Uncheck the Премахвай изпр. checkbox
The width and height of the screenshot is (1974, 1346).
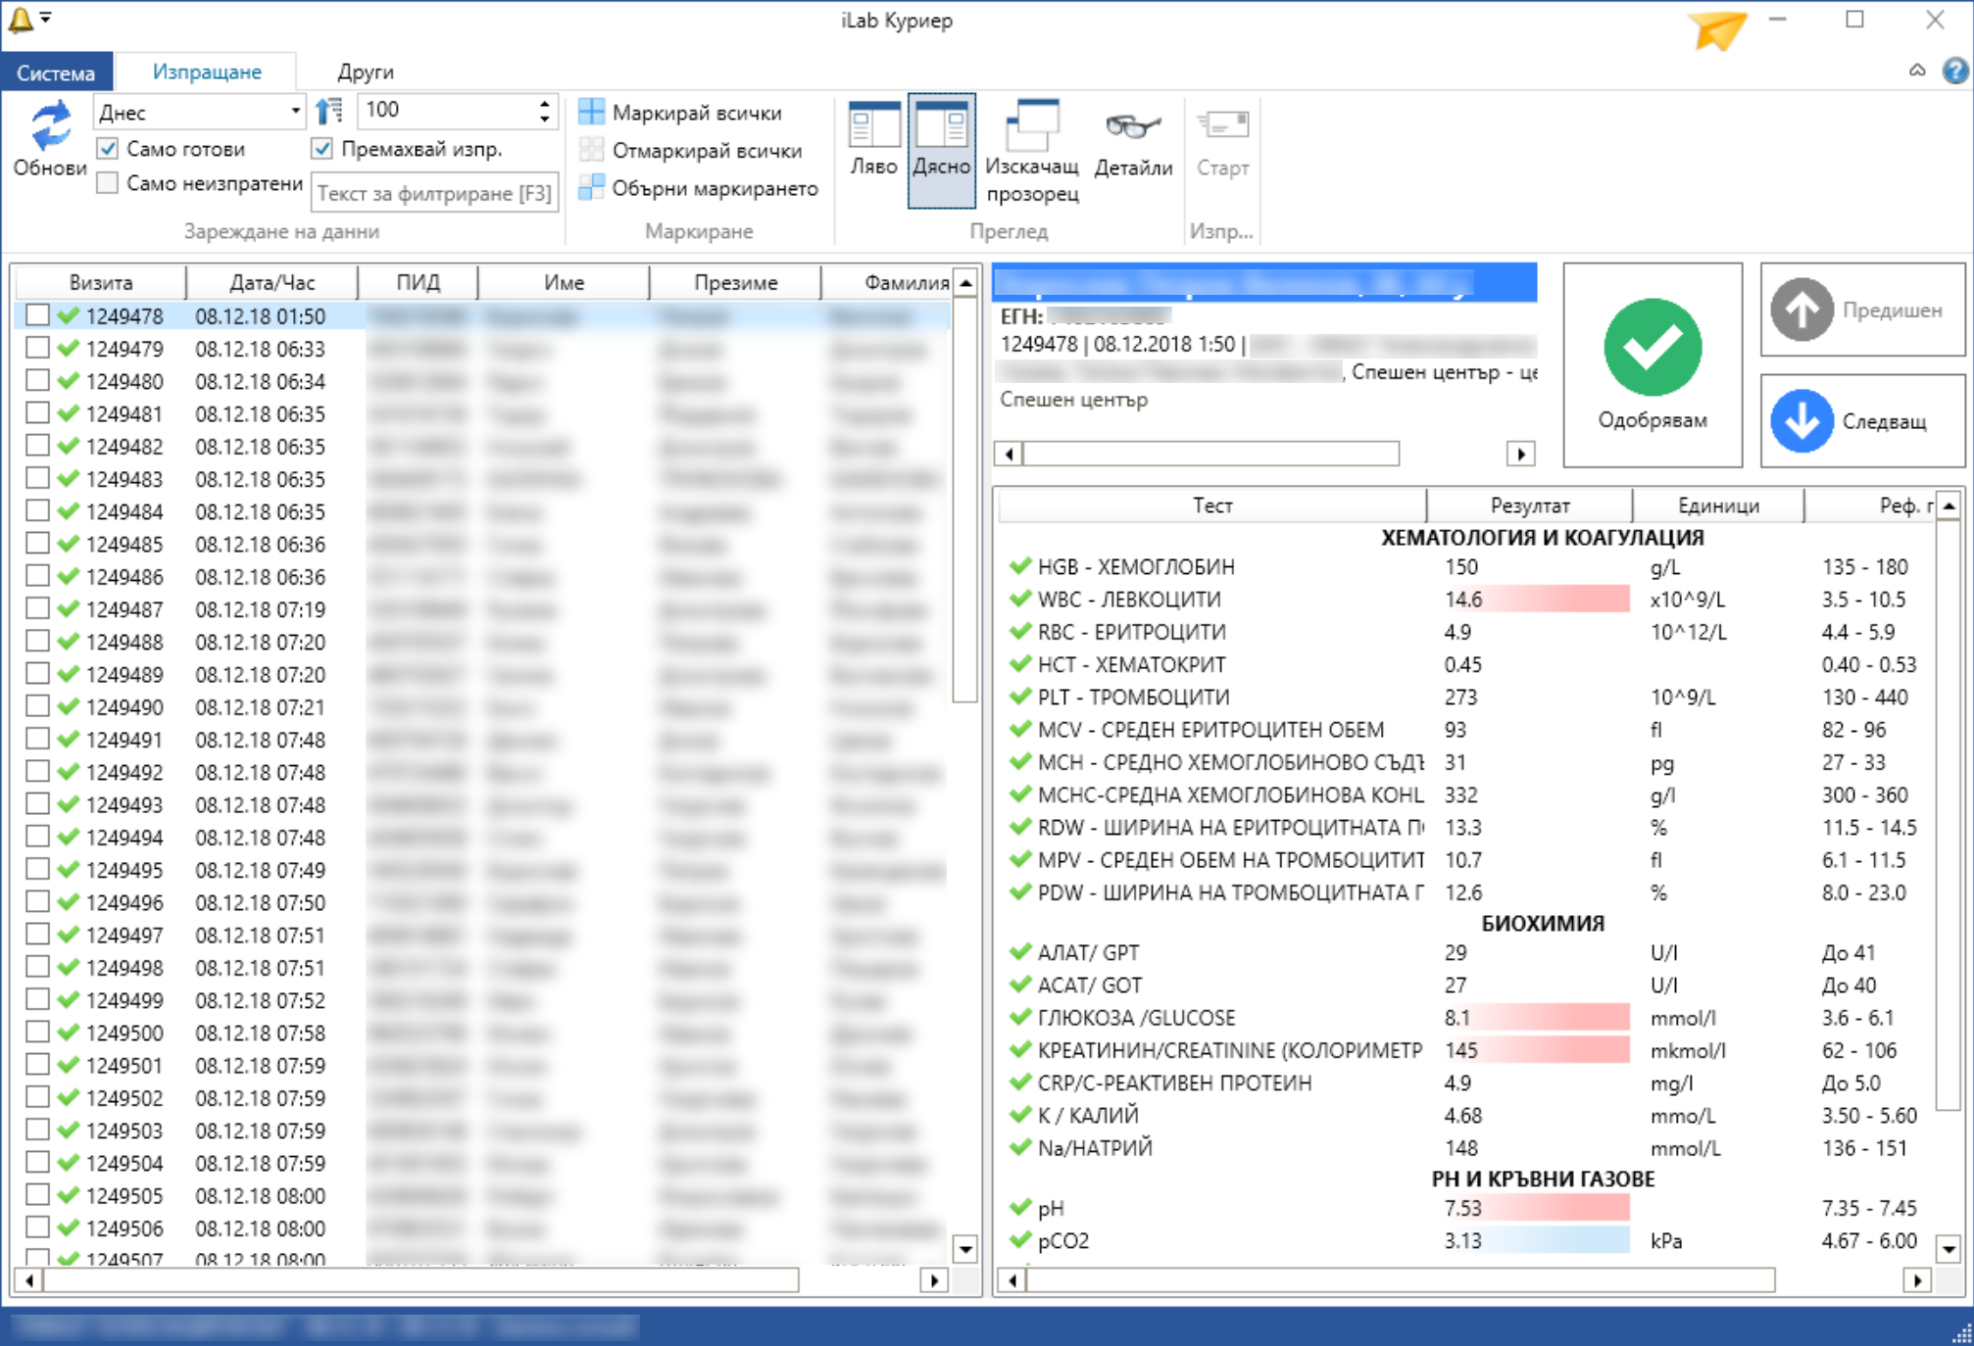coord(321,149)
